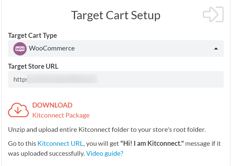Click the "https" text in the URL field

coord(20,79)
